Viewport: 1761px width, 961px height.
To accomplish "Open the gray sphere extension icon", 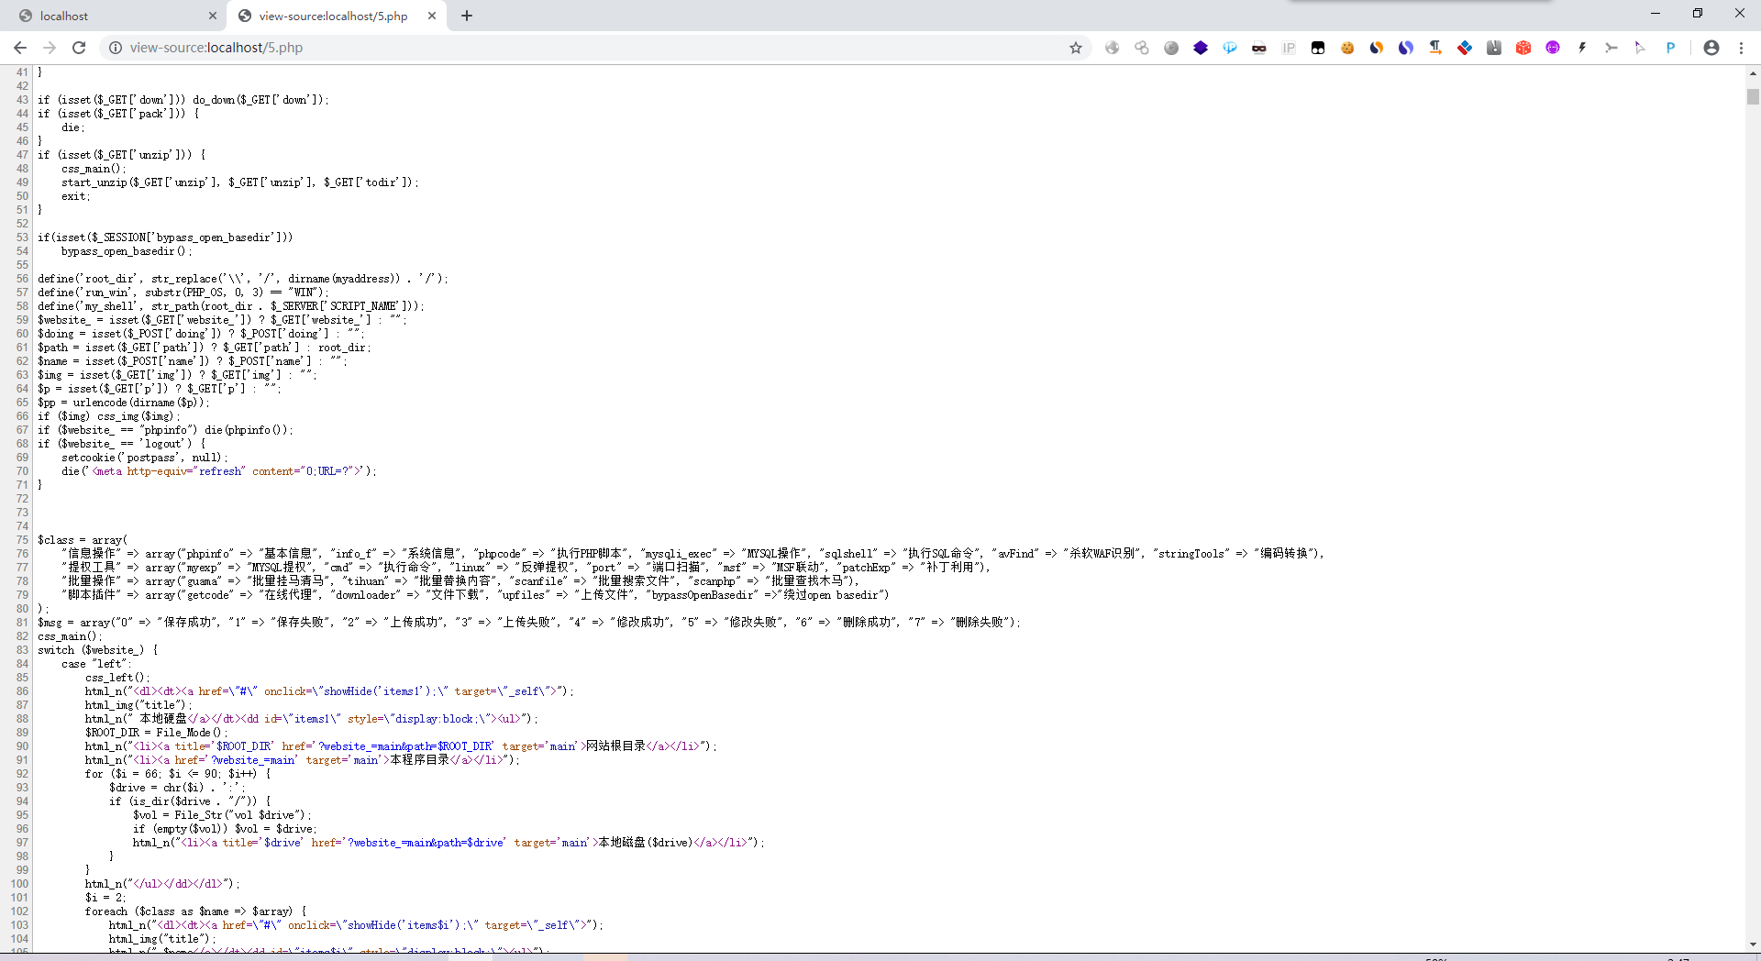I will tap(1171, 48).
